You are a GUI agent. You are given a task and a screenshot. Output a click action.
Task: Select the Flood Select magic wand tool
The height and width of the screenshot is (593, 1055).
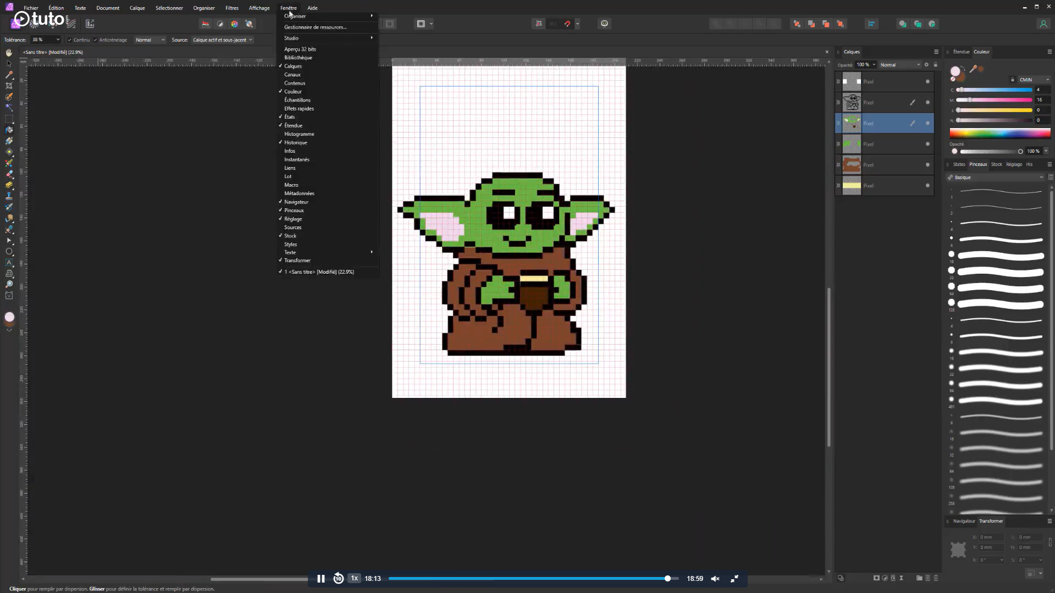coord(9,107)
